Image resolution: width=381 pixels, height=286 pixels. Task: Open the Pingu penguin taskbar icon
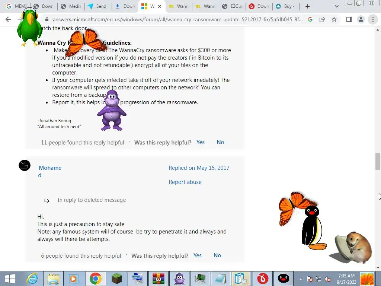(283, 279)
